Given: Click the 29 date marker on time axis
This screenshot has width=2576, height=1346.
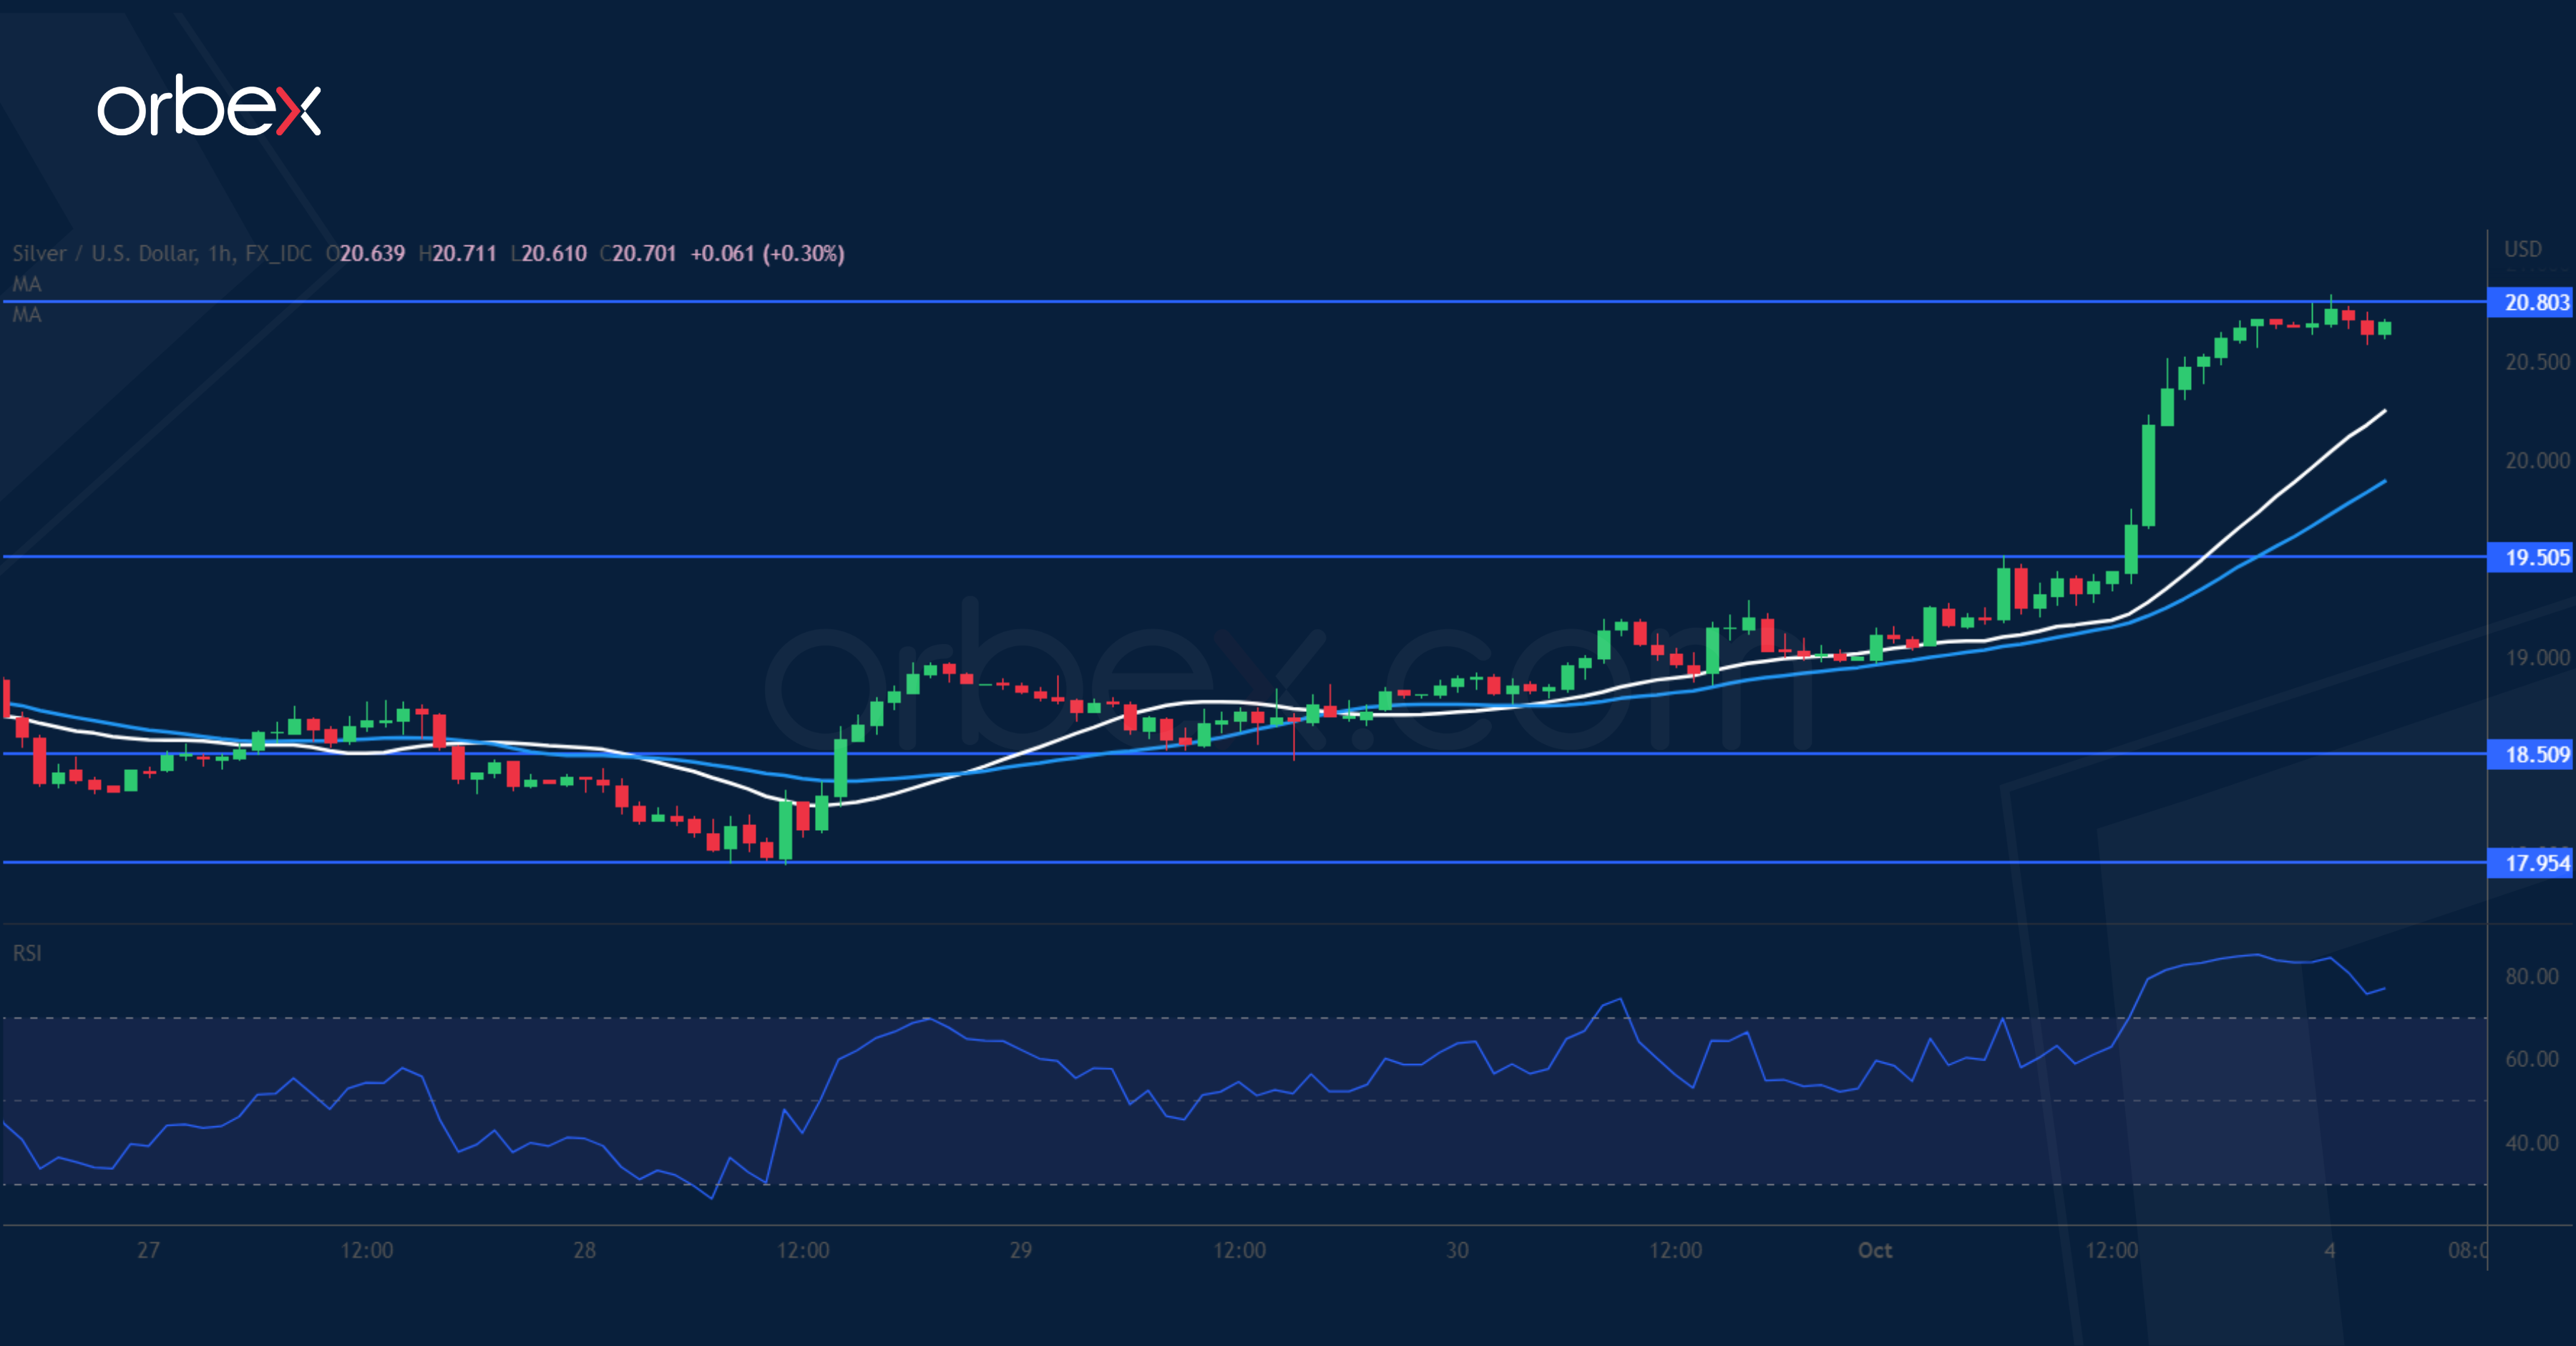Looking at the screenshot, I should click(x=1020, y=1250).
